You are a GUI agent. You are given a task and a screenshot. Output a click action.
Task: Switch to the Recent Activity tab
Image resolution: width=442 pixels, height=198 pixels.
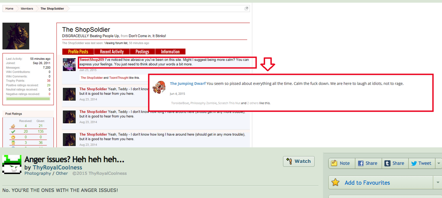112,51
